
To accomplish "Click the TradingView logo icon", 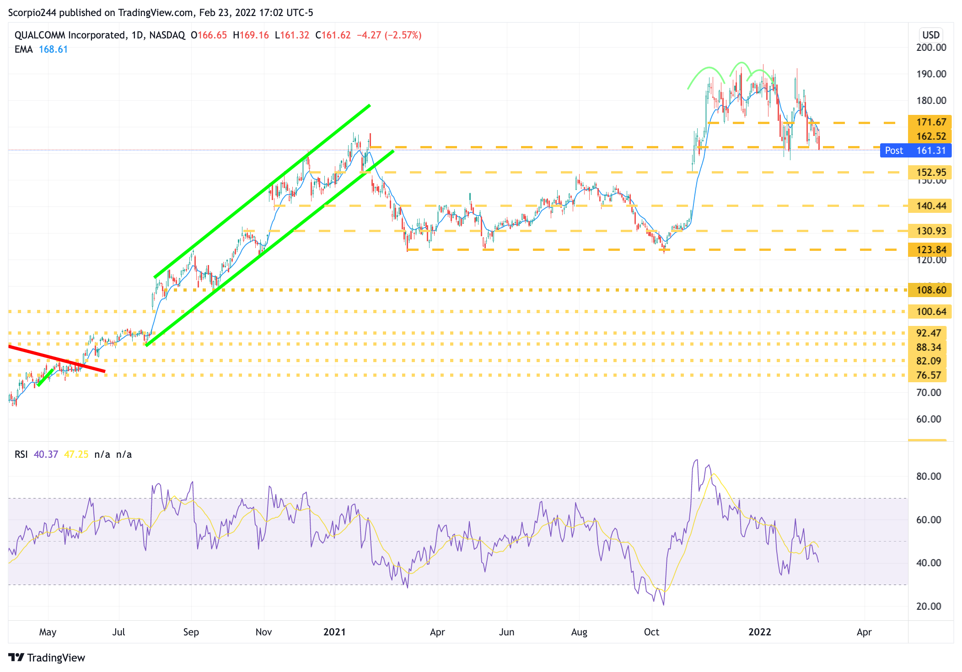I will point(16,657).
